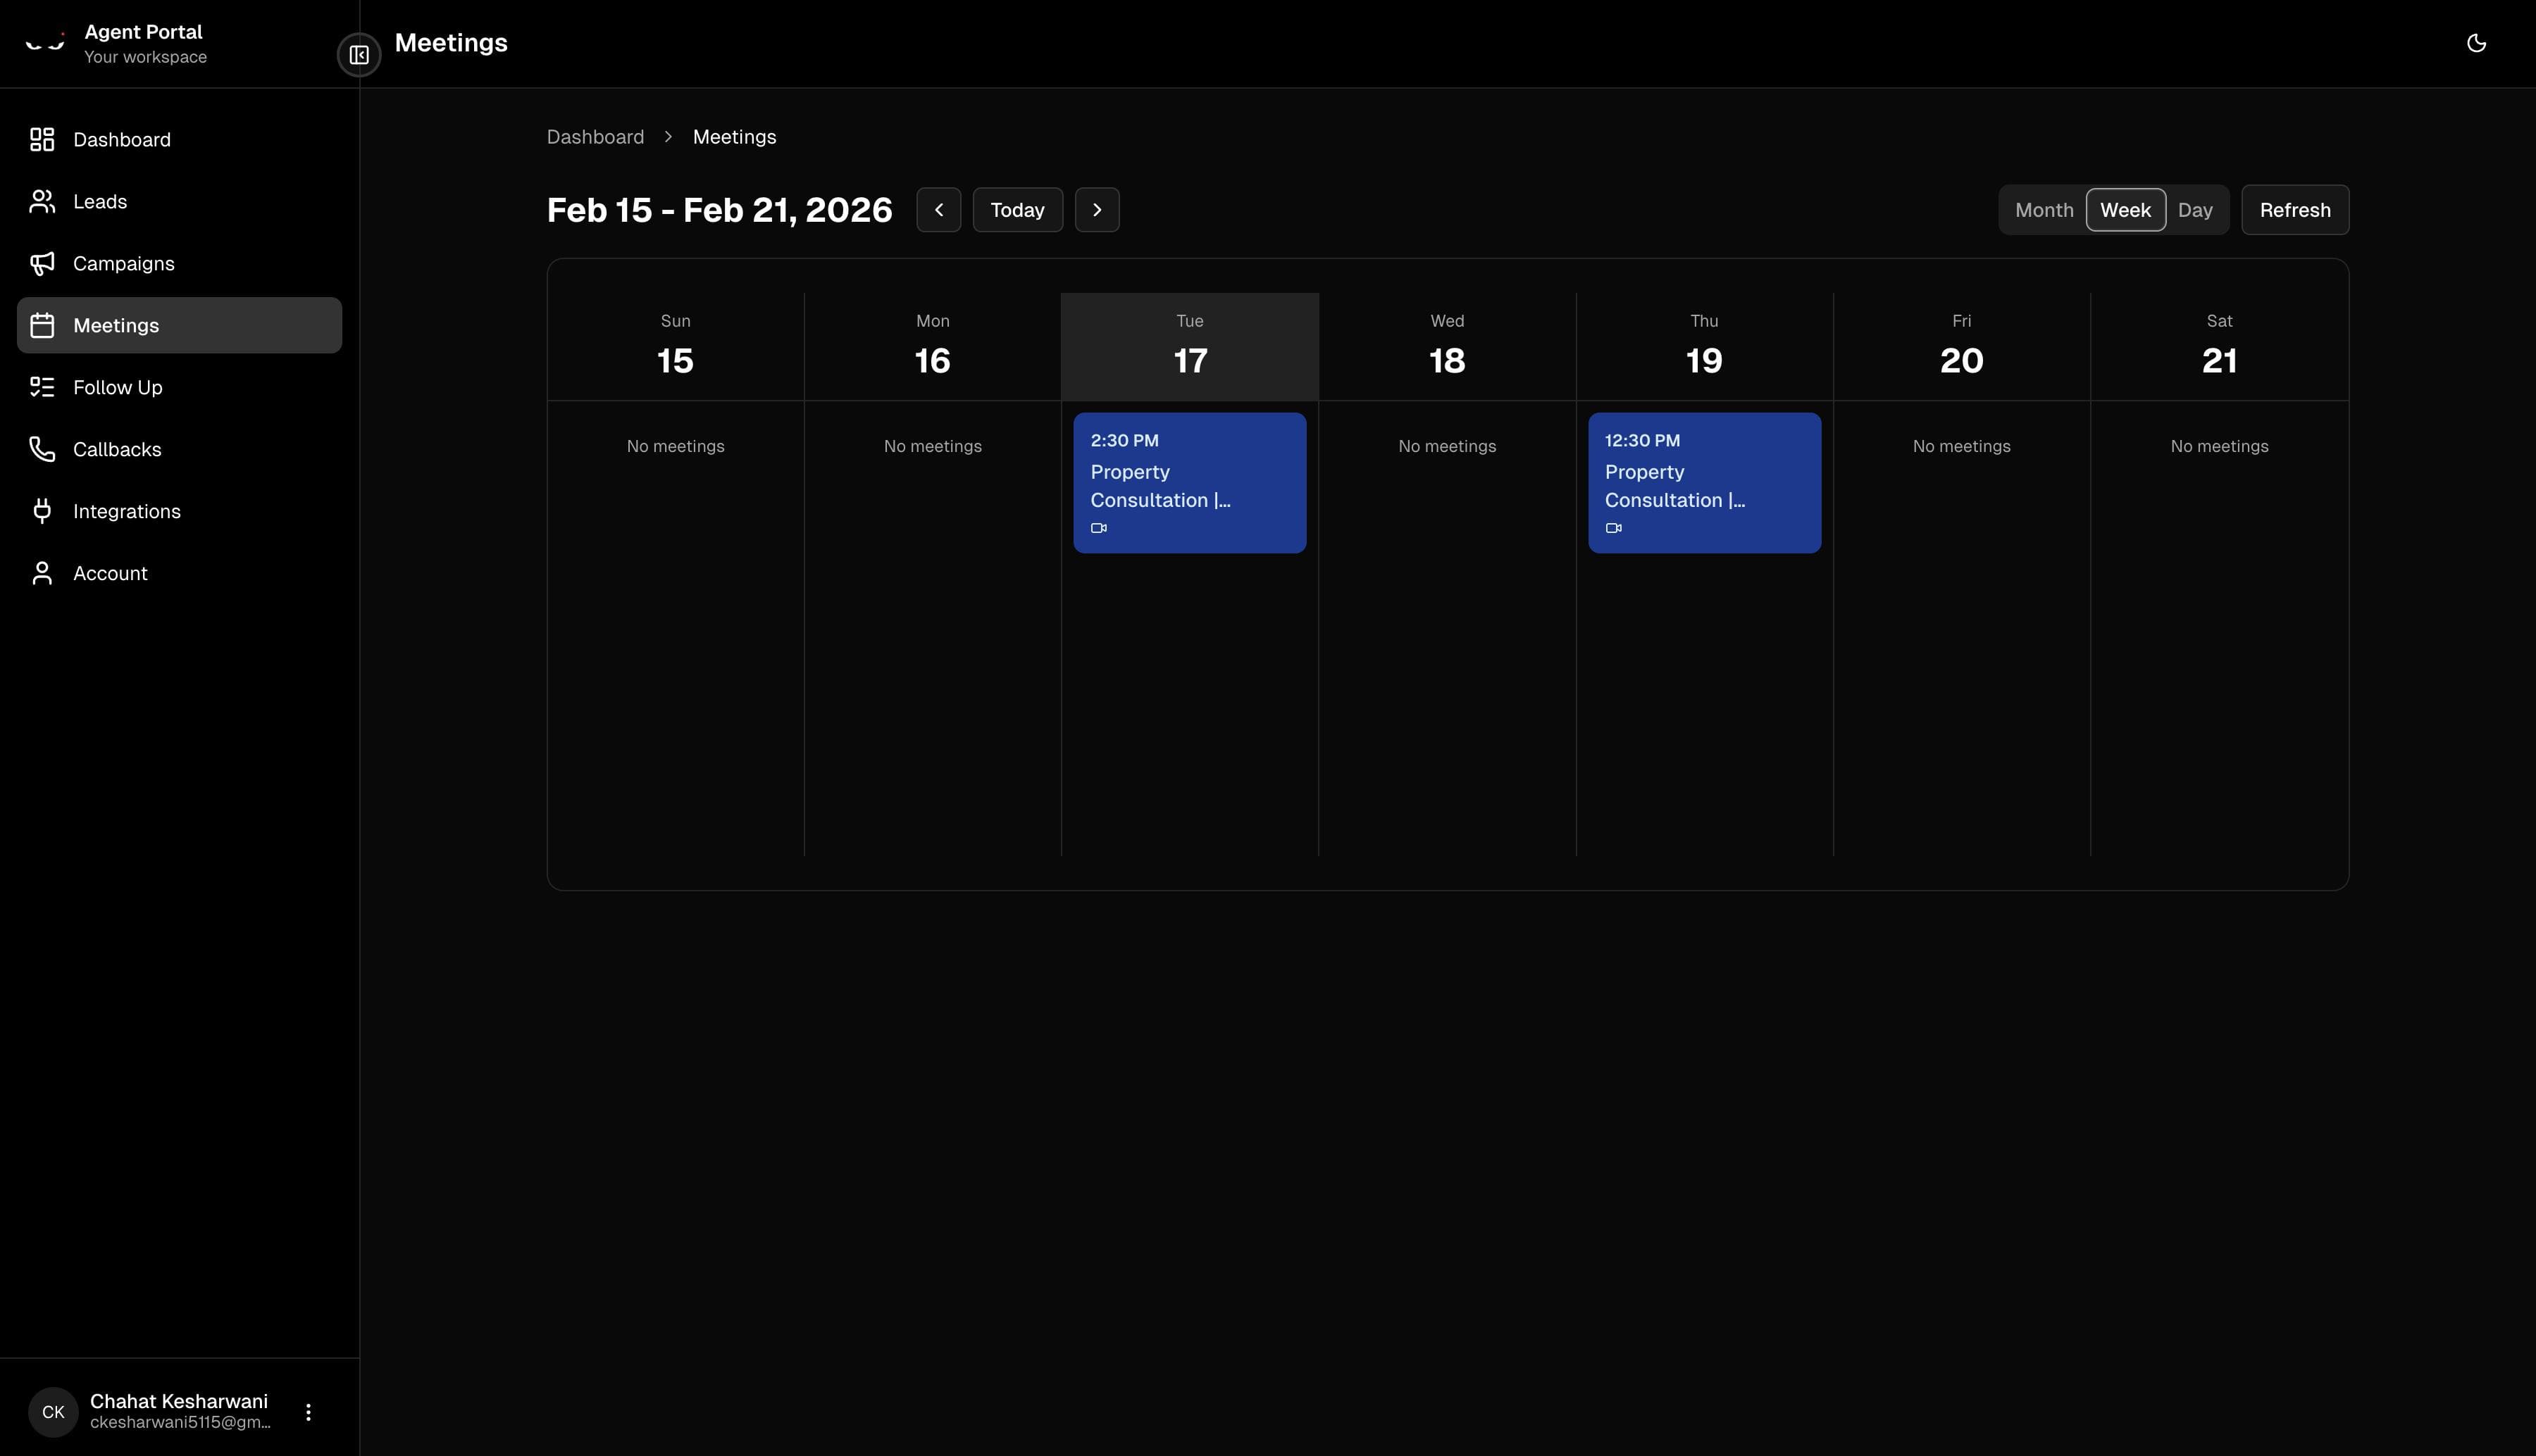
Task: Advance to next week using right chevron
Action: pos(1096,210)
